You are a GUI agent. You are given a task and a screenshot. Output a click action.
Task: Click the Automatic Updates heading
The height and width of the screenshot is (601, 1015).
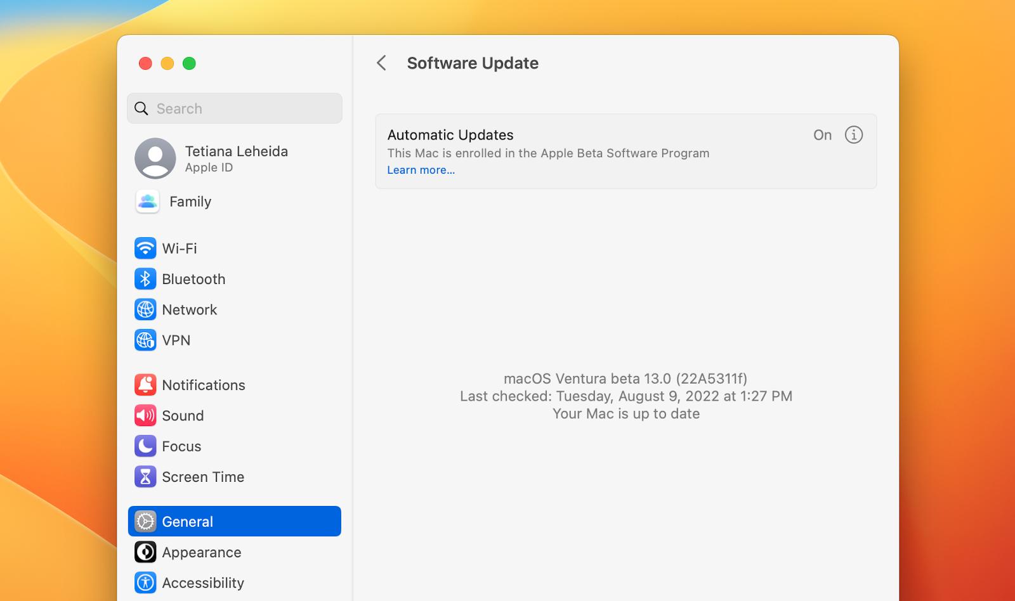(450, 135)
